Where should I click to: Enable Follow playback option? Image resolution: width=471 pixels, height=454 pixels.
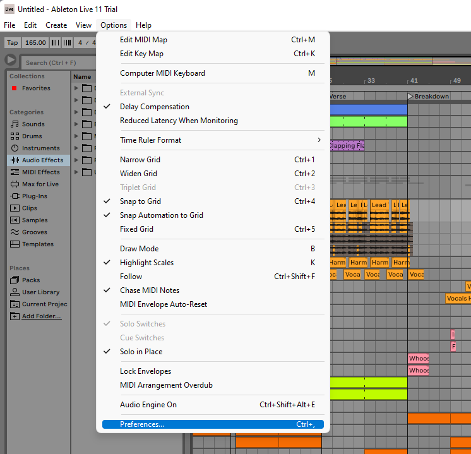click(213, 277)
